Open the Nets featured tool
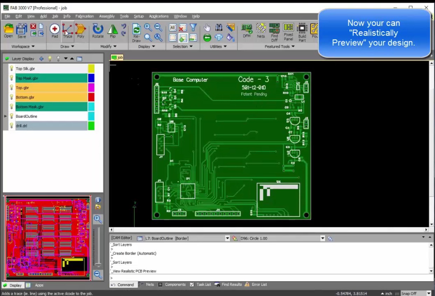 pos(261,30)
